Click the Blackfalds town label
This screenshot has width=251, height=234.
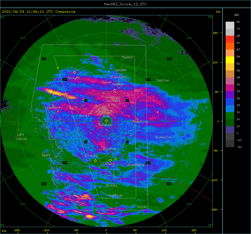pyautogui.click(x=119, y=77)
